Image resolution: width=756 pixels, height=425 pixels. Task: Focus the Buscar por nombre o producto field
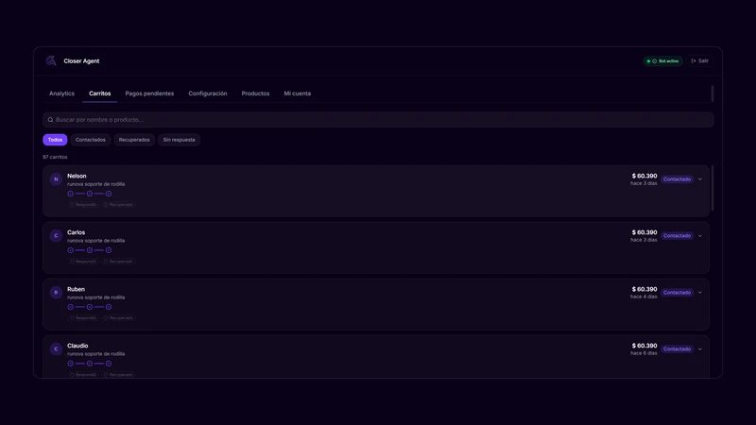click(x=378, y=120)
